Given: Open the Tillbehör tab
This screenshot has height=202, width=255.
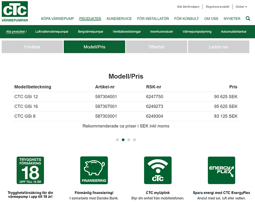Looking at the screenshot, I should [x=157, y=47].
